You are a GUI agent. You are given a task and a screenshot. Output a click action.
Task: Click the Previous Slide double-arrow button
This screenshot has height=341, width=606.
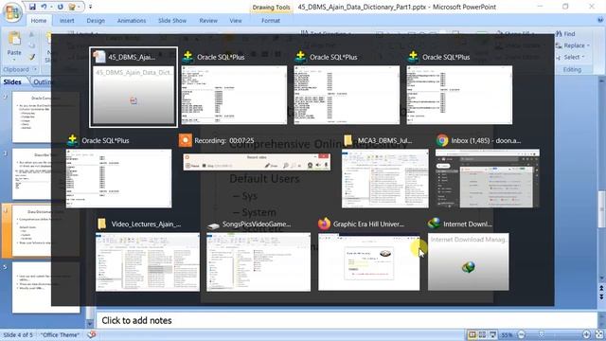coord(601,288)
